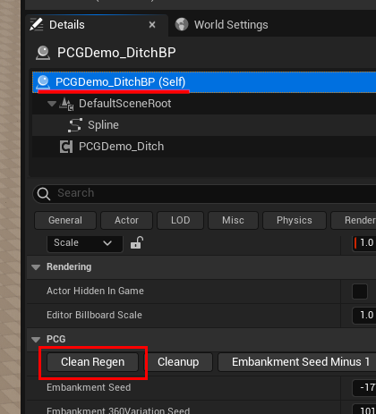Click the PCGDemo_Ditch PCG component icon
This screenshot has height=414, width=376.
66,147
